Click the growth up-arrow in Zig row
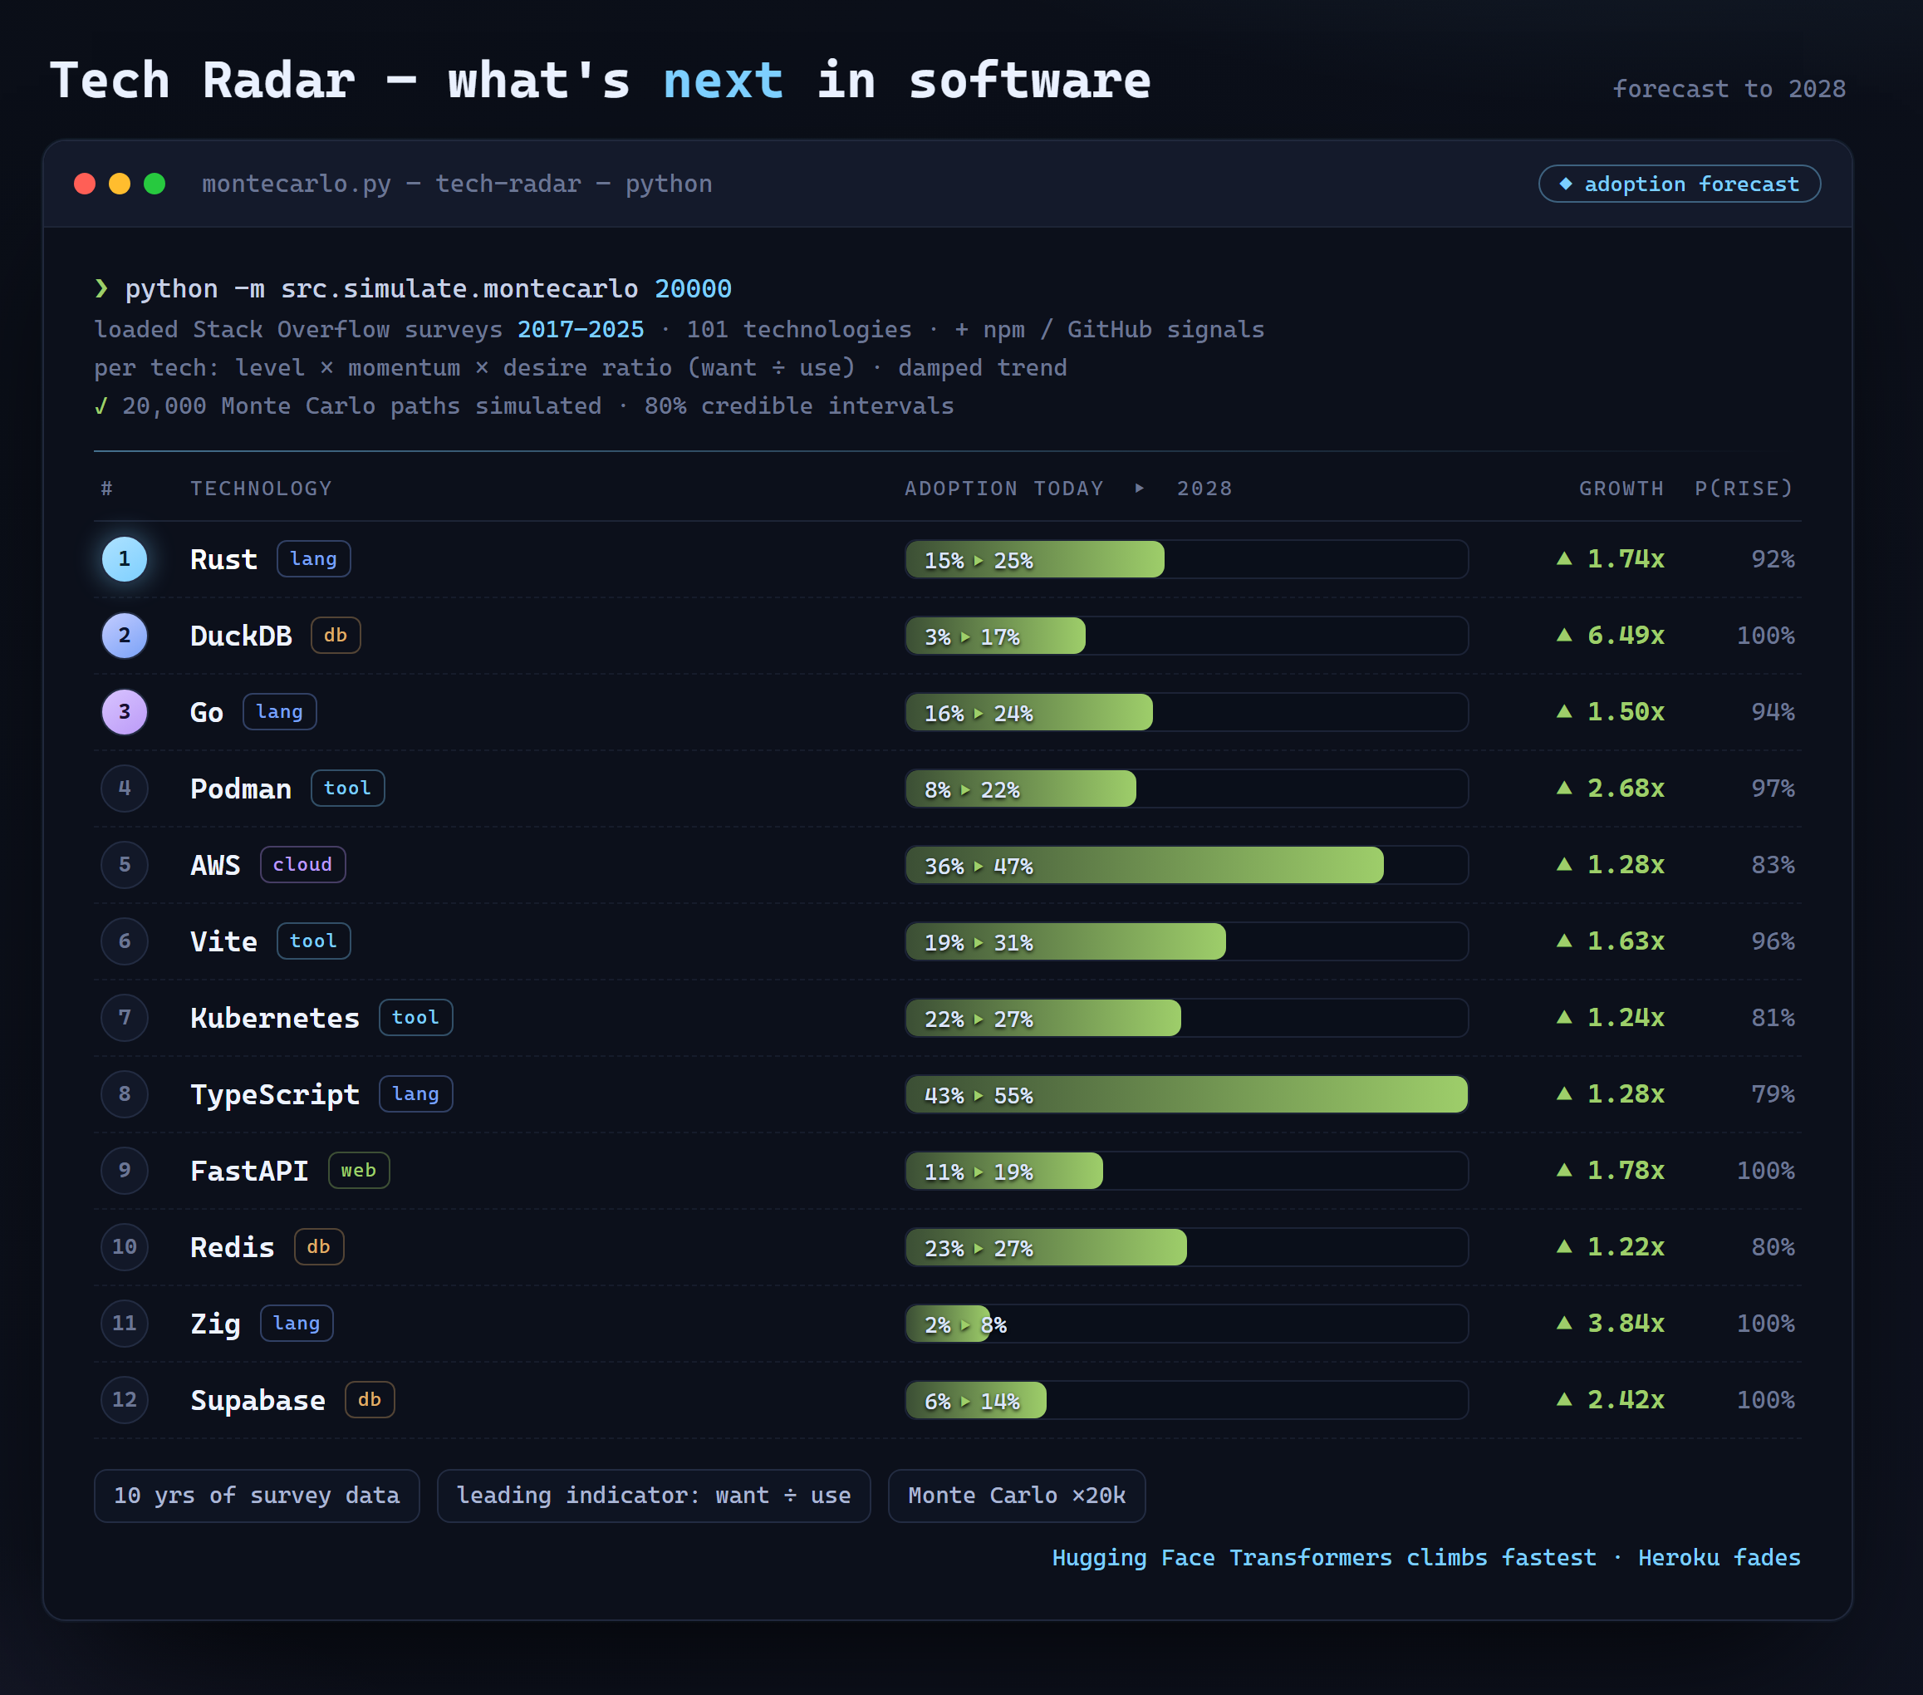The image size is (1923, 1695). [1564, 1322]
